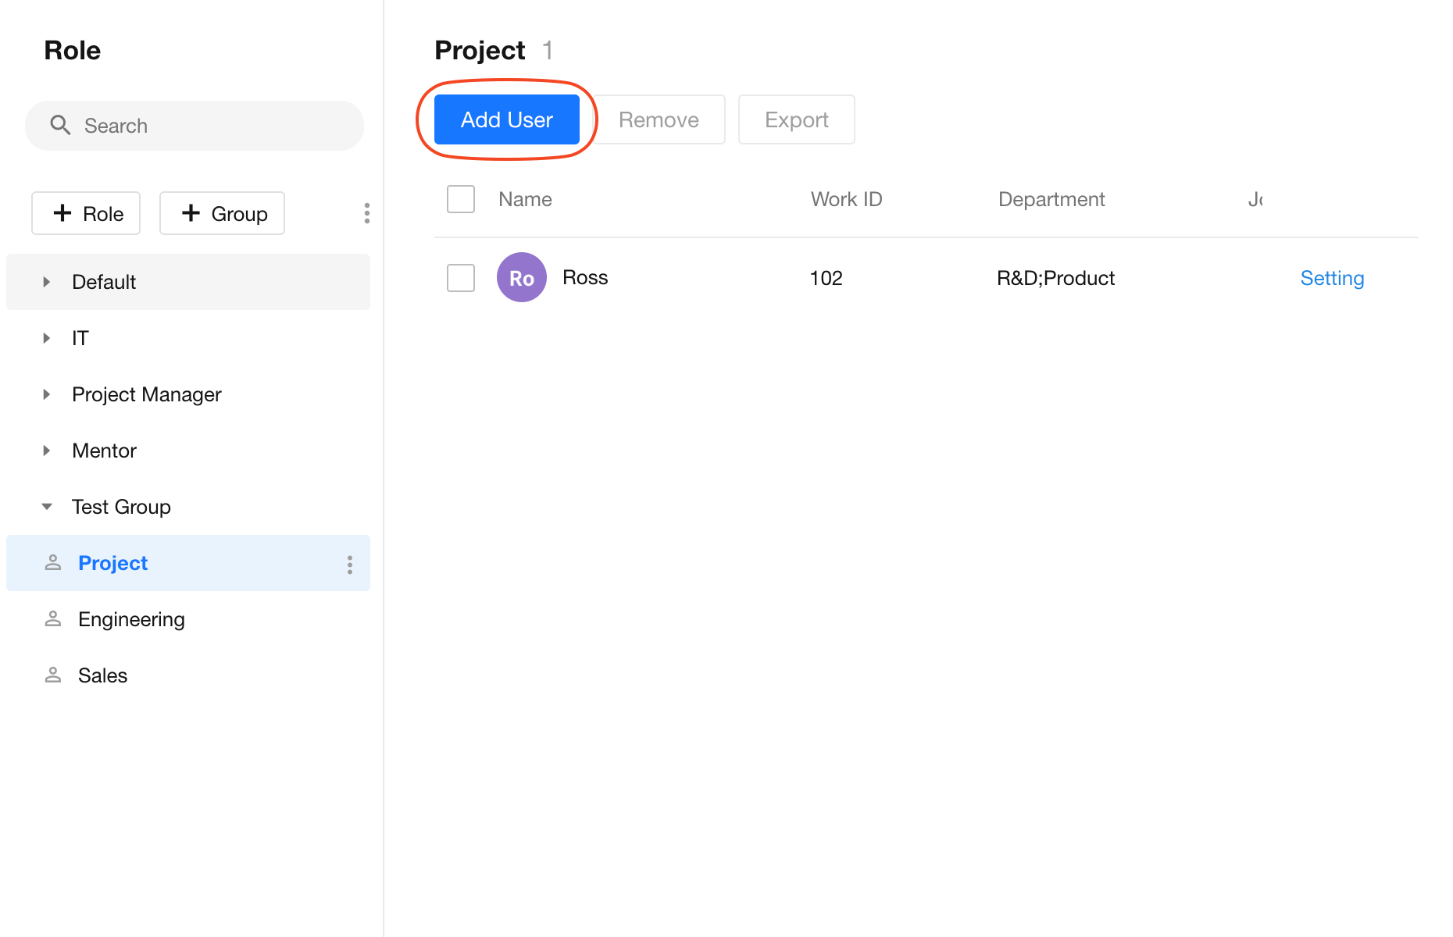Select the Sales role
The height and width of the screenshot is (937, 1453).
click(102, 675)
